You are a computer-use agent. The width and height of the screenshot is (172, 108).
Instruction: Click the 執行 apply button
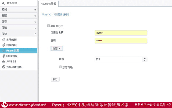point(55,79)
